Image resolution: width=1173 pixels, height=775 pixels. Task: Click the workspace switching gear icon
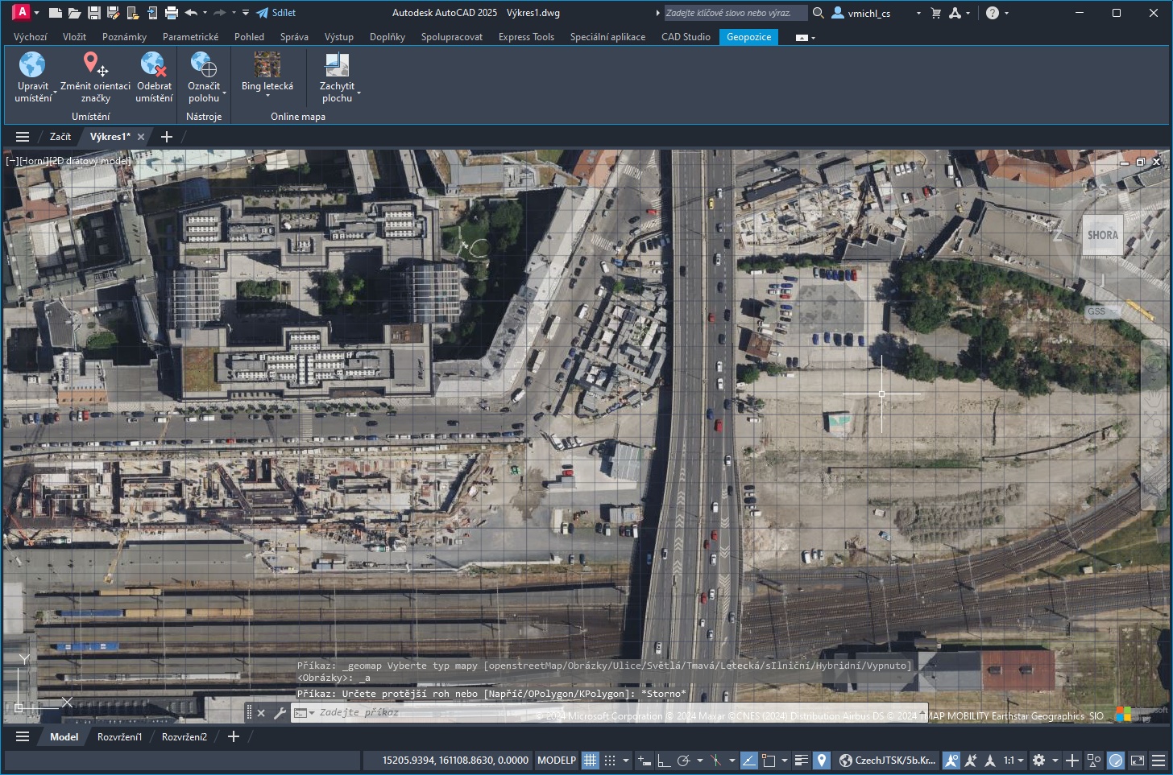point(1039,761)
